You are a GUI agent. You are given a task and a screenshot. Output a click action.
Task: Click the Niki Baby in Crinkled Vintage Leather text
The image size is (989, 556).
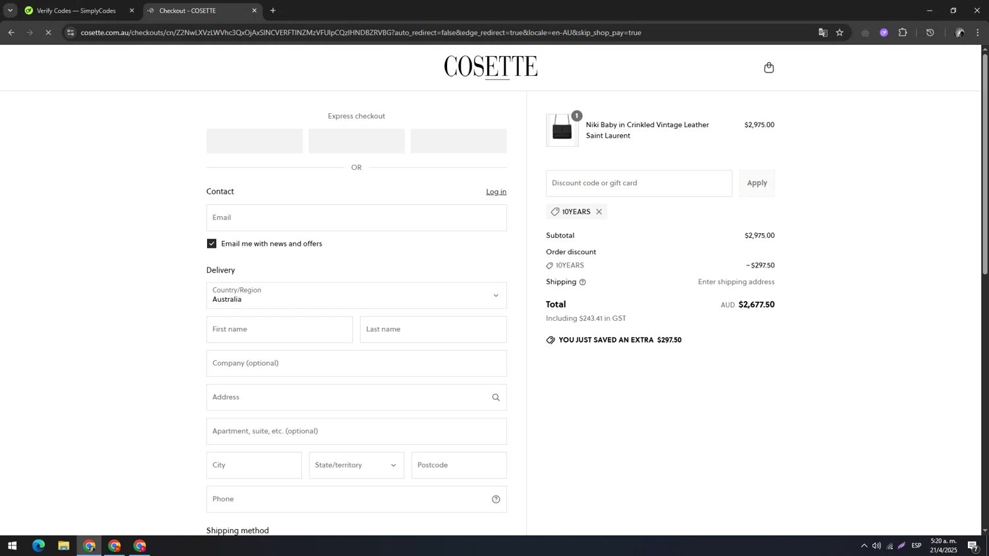click(x=647, y=125)
